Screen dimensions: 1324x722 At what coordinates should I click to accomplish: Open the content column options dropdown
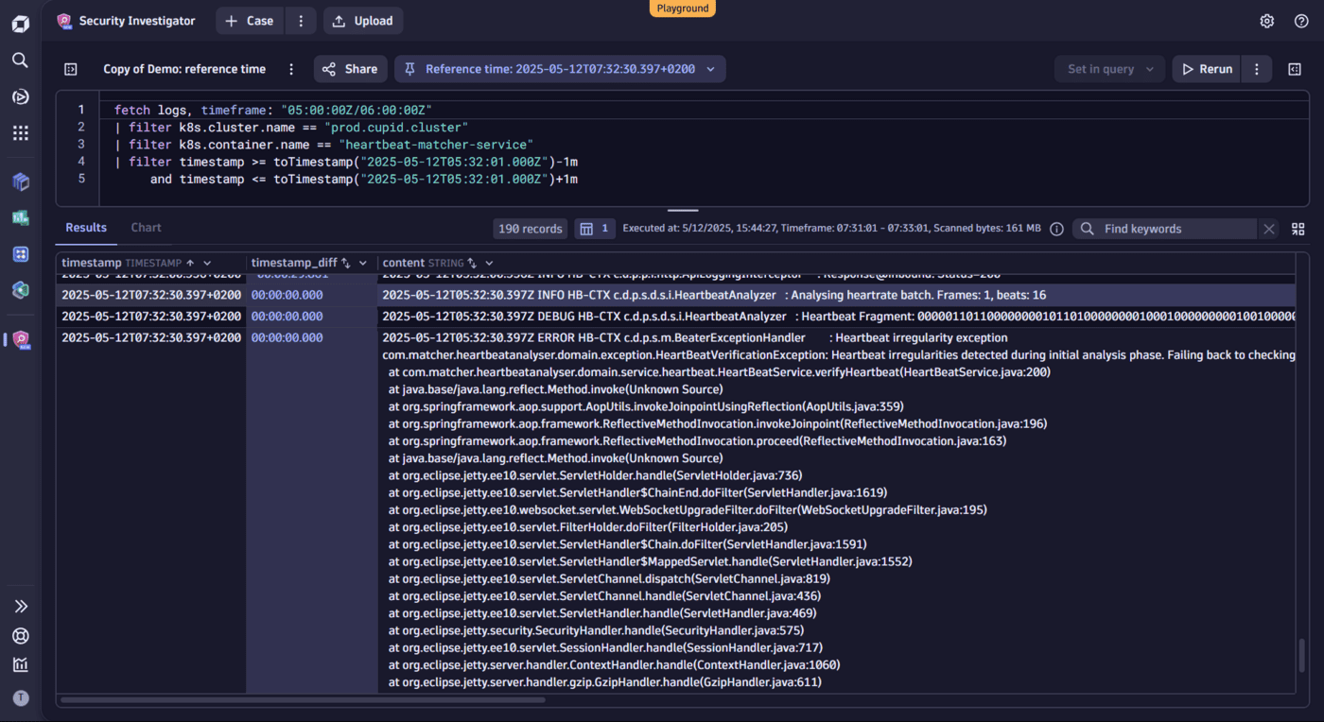[x=488, y=263]
